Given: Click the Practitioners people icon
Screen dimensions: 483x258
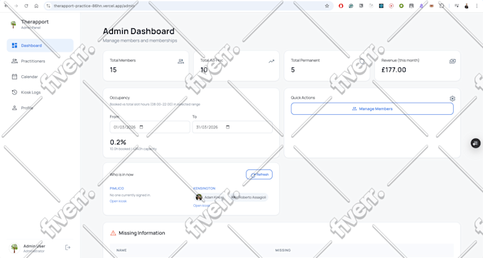Looking at the screenshot, I should pos(14,61).
